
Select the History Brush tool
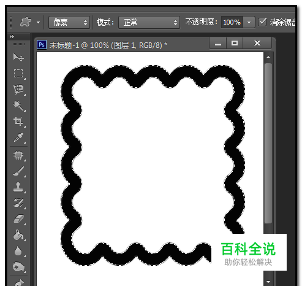pyautogui.click(x=18, y=203)
